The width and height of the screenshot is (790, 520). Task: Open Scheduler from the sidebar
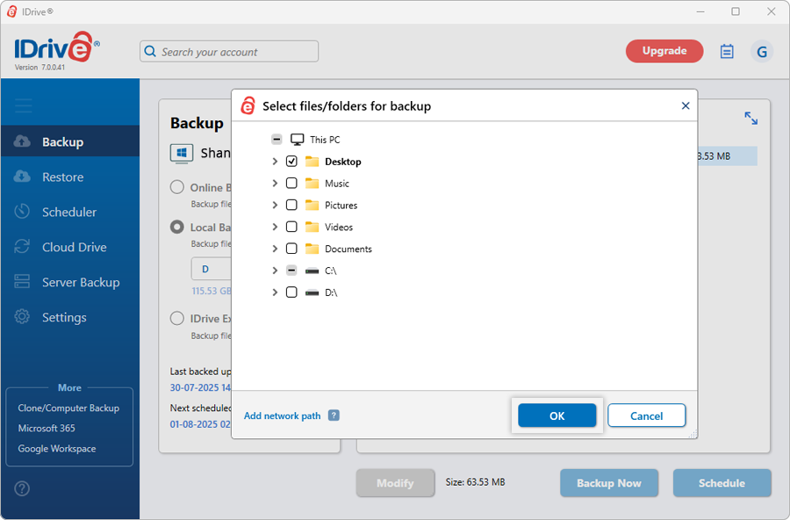[x=70, y=212]
